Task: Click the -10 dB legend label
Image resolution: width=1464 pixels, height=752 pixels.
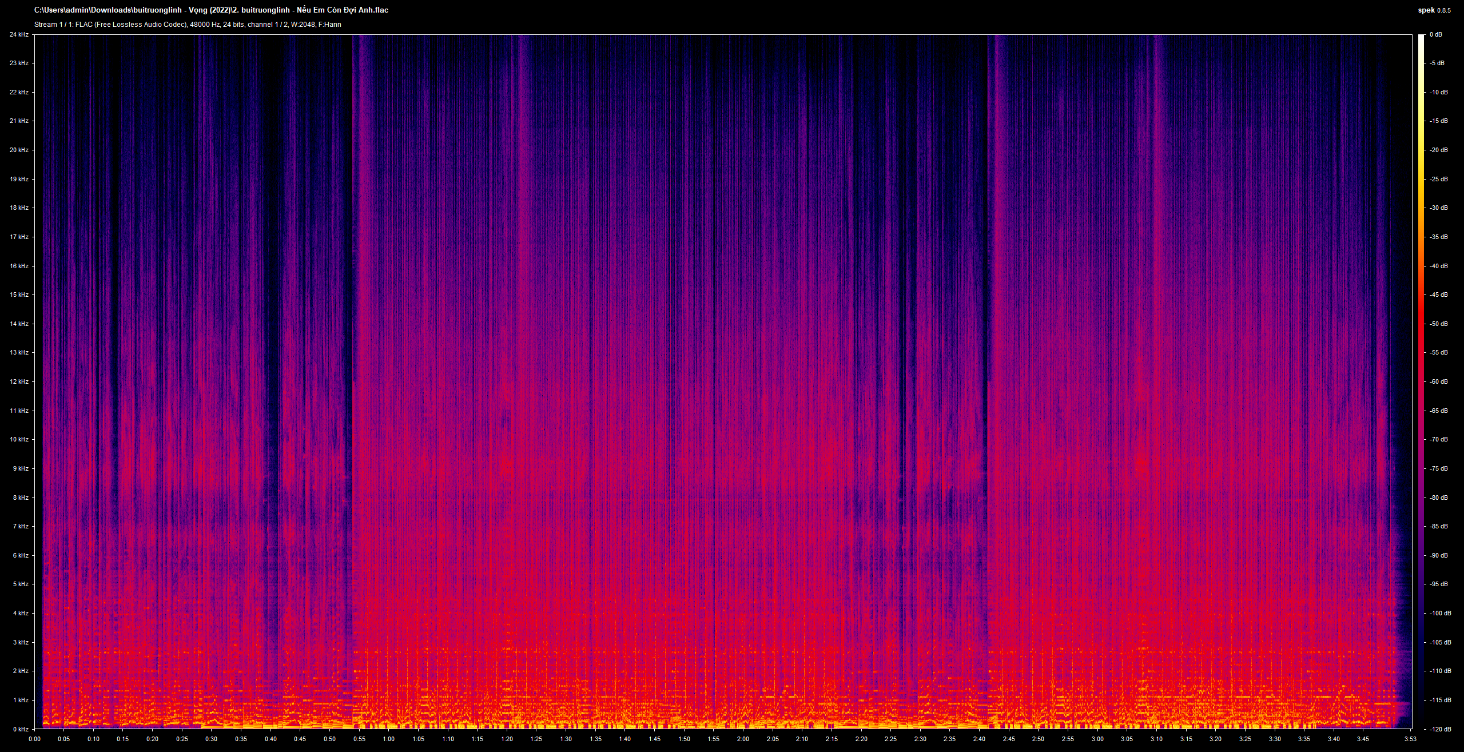Action: click(1439, 92)
